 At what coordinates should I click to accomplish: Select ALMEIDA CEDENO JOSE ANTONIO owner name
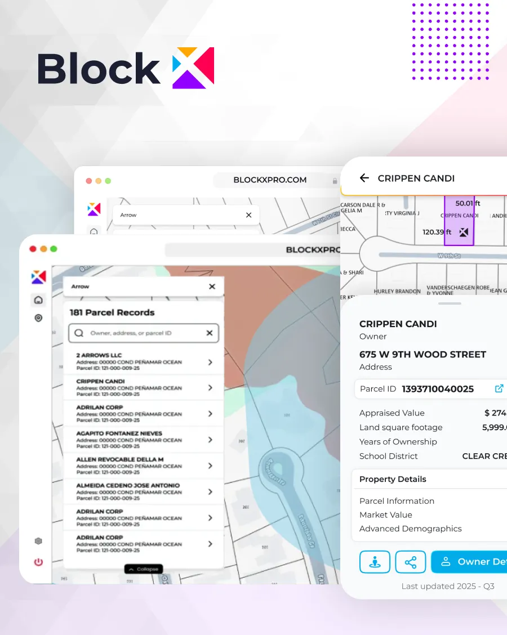pos(128,485)
